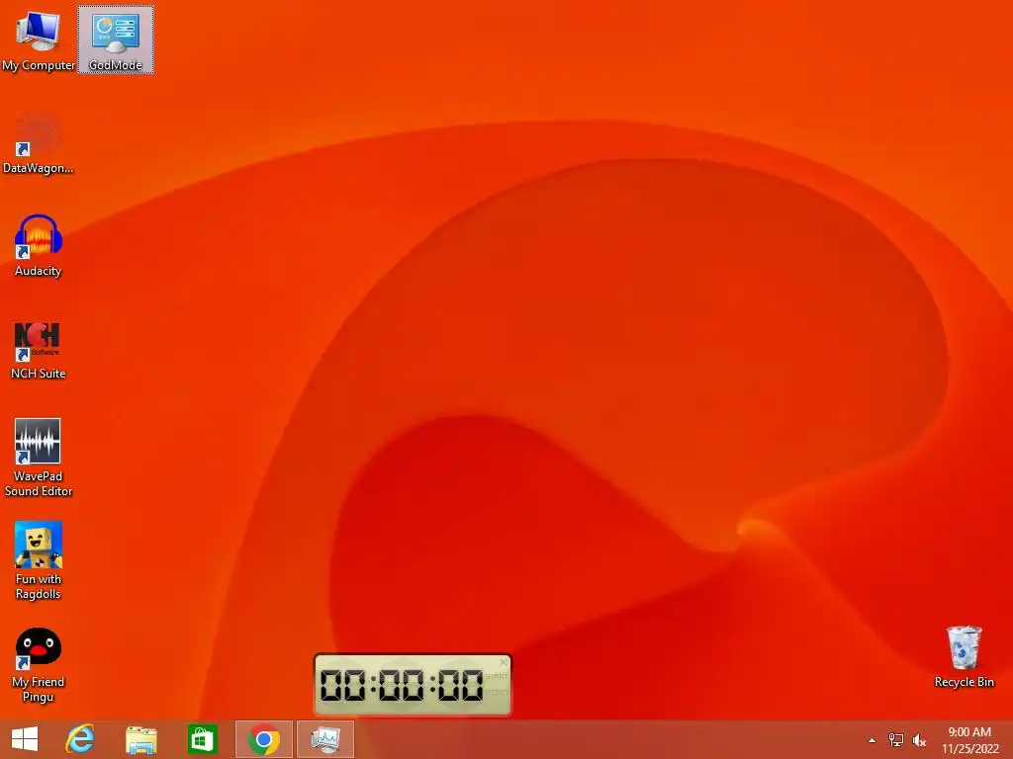Open Windows Store from the taskbar
The image size is (1013, 759).
pyautogui.click(x=202, y=739)
